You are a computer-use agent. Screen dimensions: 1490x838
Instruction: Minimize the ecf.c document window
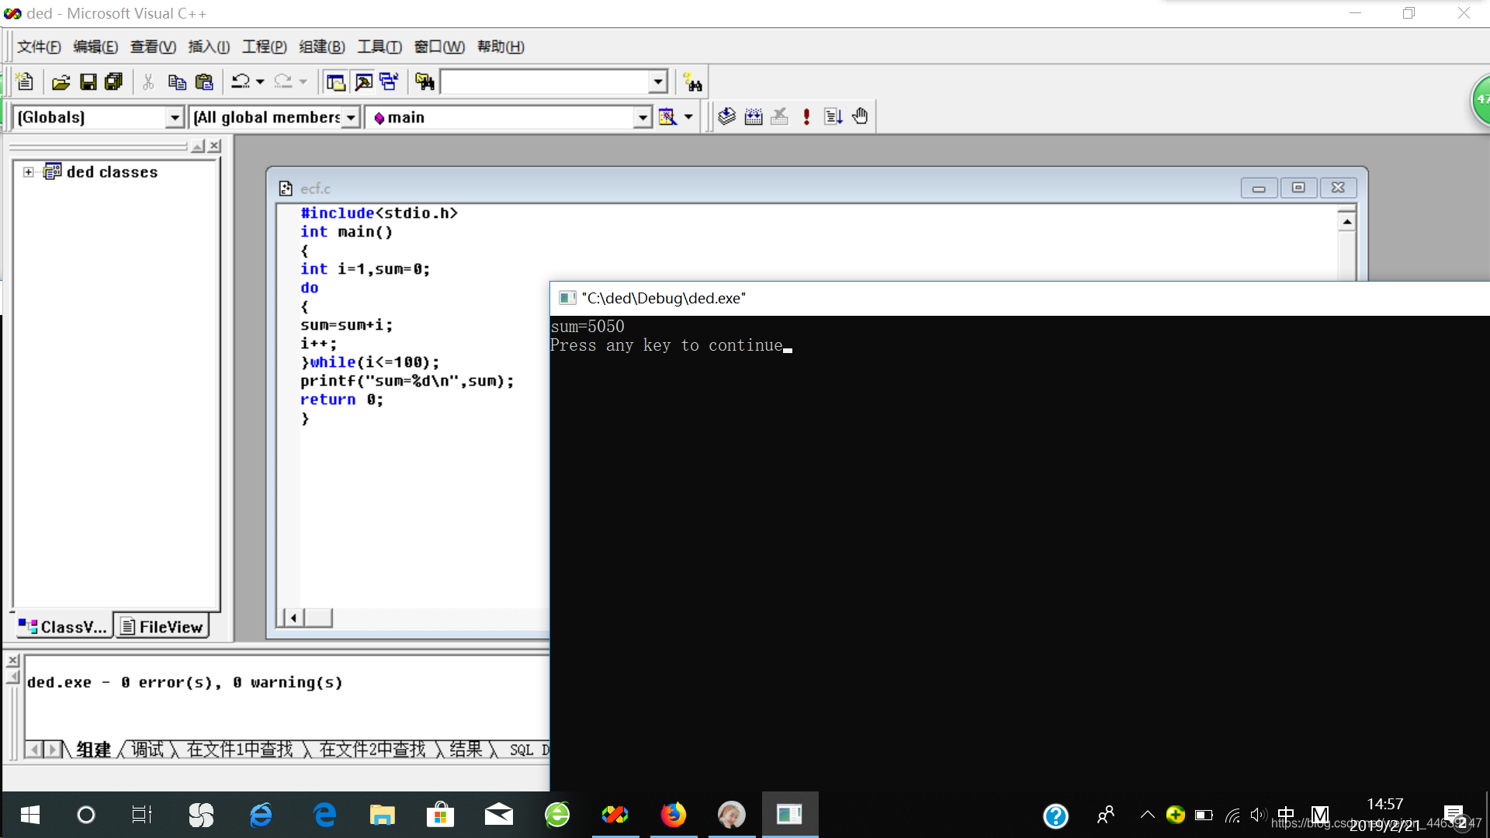(1259, 188)
